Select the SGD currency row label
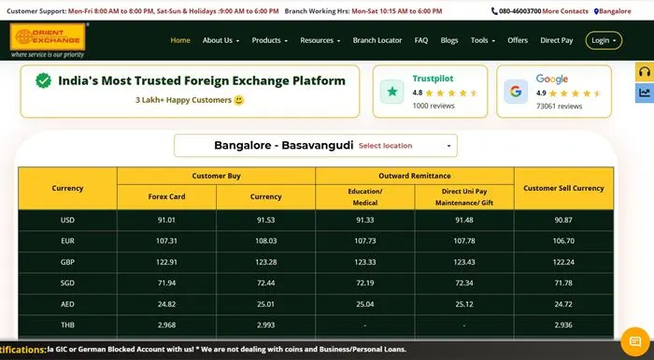The height and width of the screenshot is (360, 654). pyautogui.click(x=67, y=283)
